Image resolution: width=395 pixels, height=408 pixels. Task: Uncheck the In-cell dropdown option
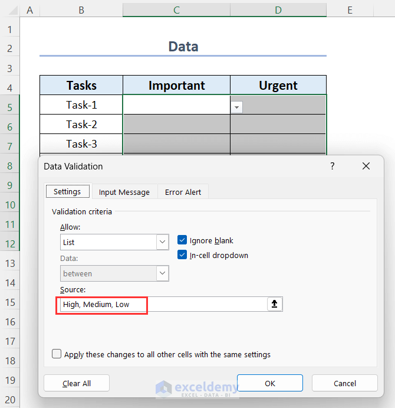[182, 255]
